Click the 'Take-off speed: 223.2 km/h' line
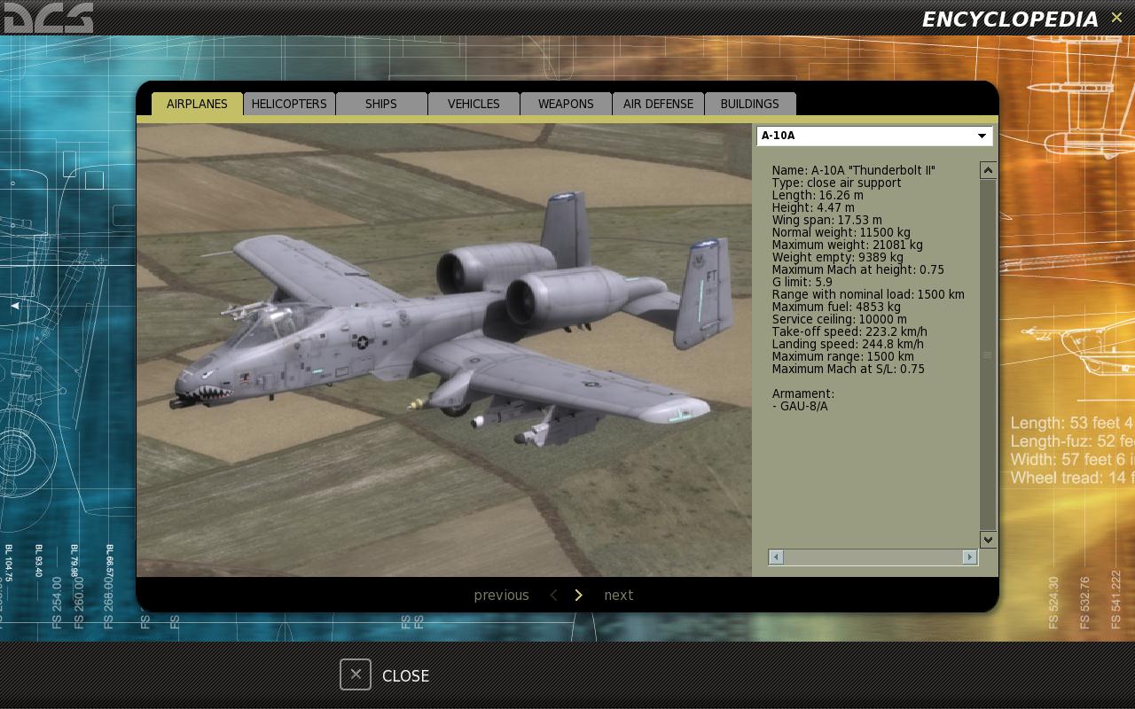This screenshot has height=709, width=1135. 849,331
